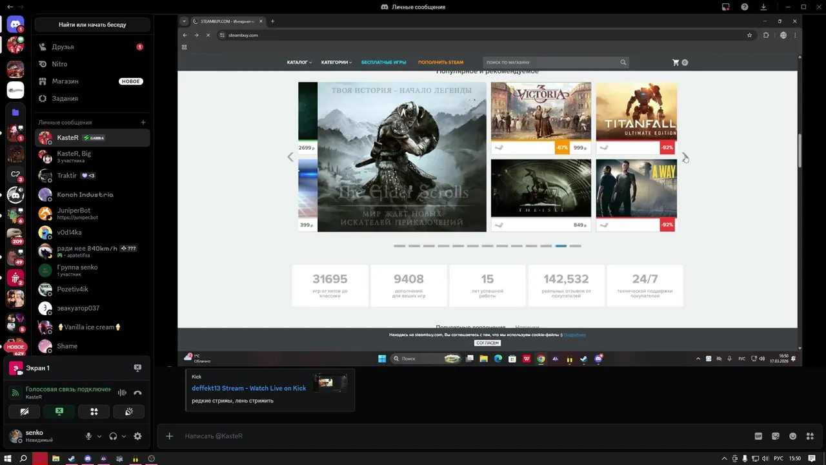Open Каталог dropdown on steambuy

tap(299, 63)
